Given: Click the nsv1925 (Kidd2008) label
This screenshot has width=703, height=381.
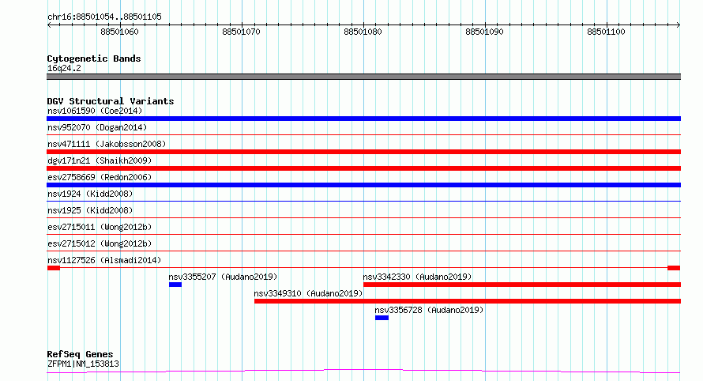Looking at the screenshot, I should [x=90, y=210].
